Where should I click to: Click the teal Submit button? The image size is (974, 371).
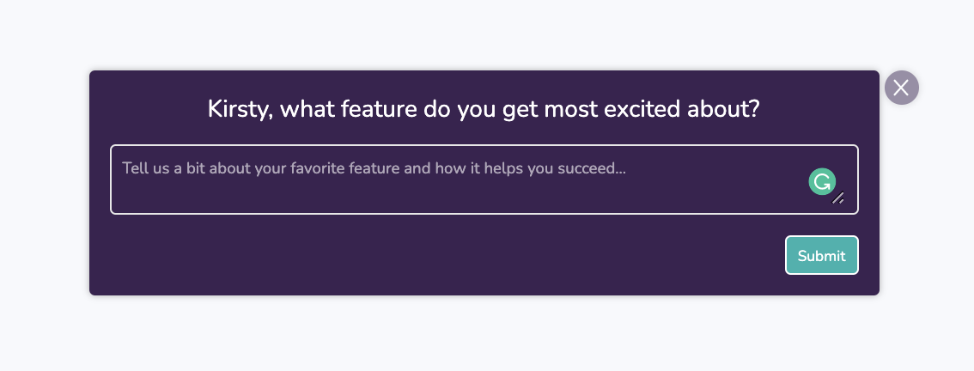tap(821, 255)
